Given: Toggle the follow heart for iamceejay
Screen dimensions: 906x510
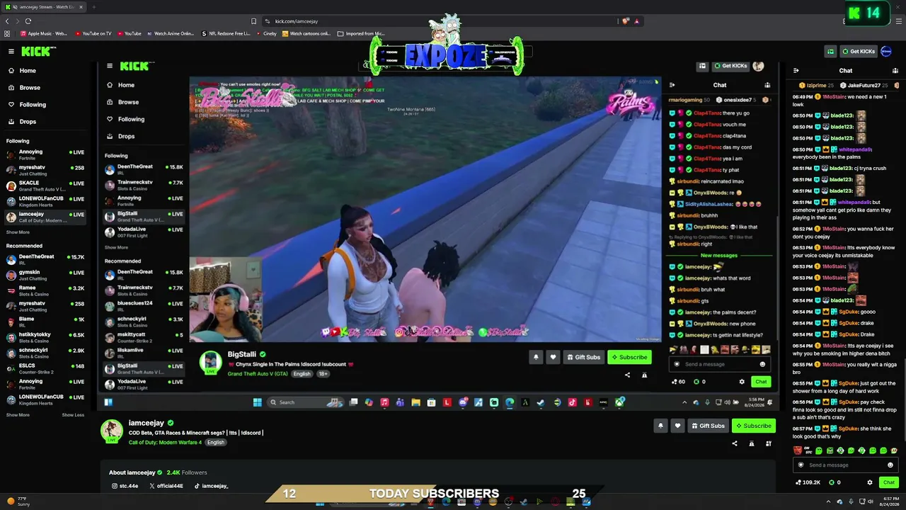Looking at the screenshot, I should [x=677, y=426].
